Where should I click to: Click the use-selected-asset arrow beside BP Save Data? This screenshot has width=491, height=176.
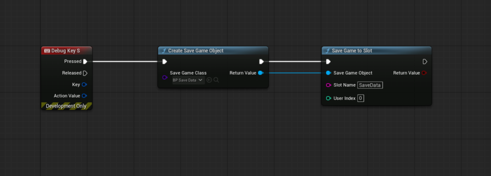[x=209, y=80]
